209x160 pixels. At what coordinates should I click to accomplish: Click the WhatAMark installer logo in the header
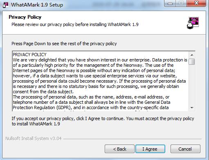193,23
